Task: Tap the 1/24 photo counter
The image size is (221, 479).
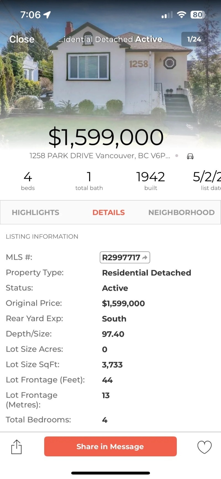Action: tap(194, 39)
